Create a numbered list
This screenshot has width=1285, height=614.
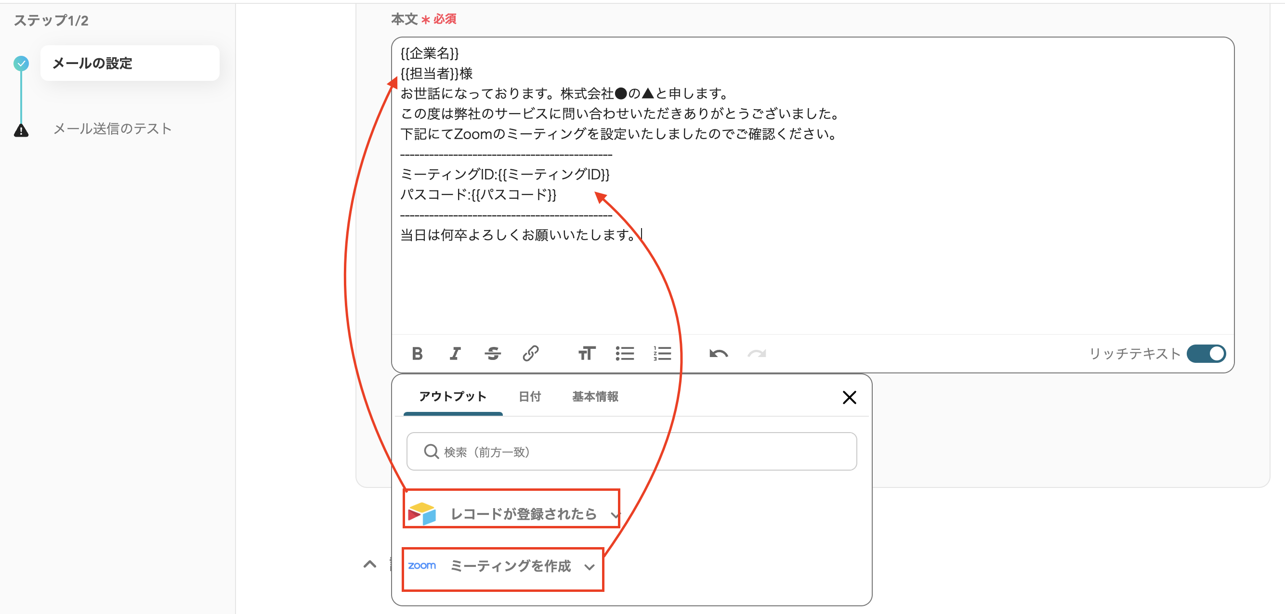point(662,354)
